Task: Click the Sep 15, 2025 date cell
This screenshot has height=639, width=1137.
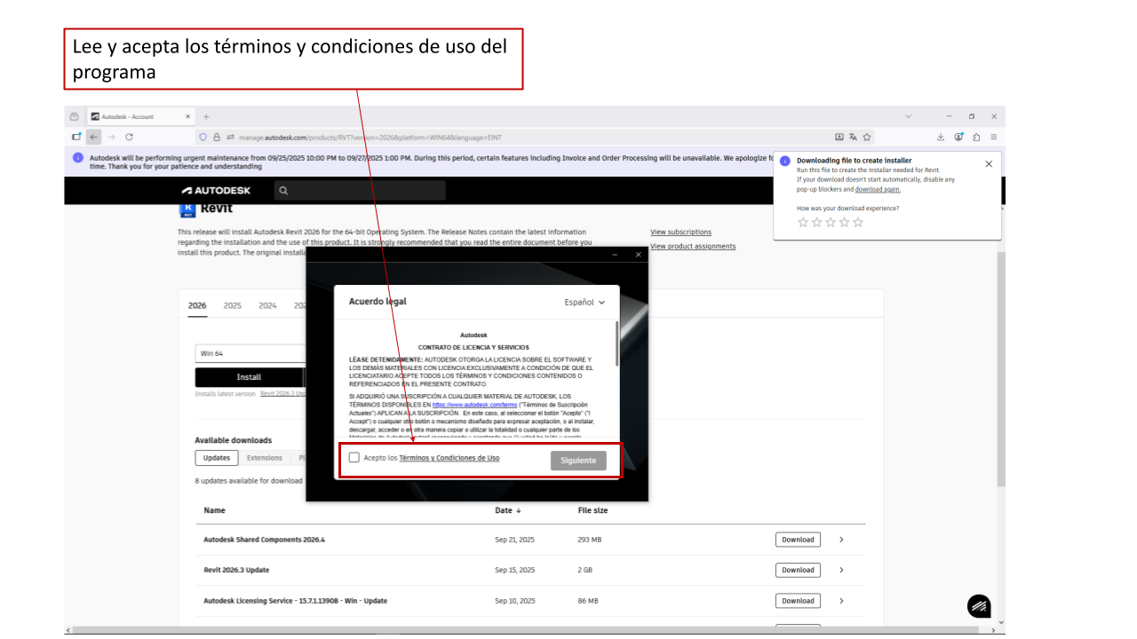Action: click(515, 570)
